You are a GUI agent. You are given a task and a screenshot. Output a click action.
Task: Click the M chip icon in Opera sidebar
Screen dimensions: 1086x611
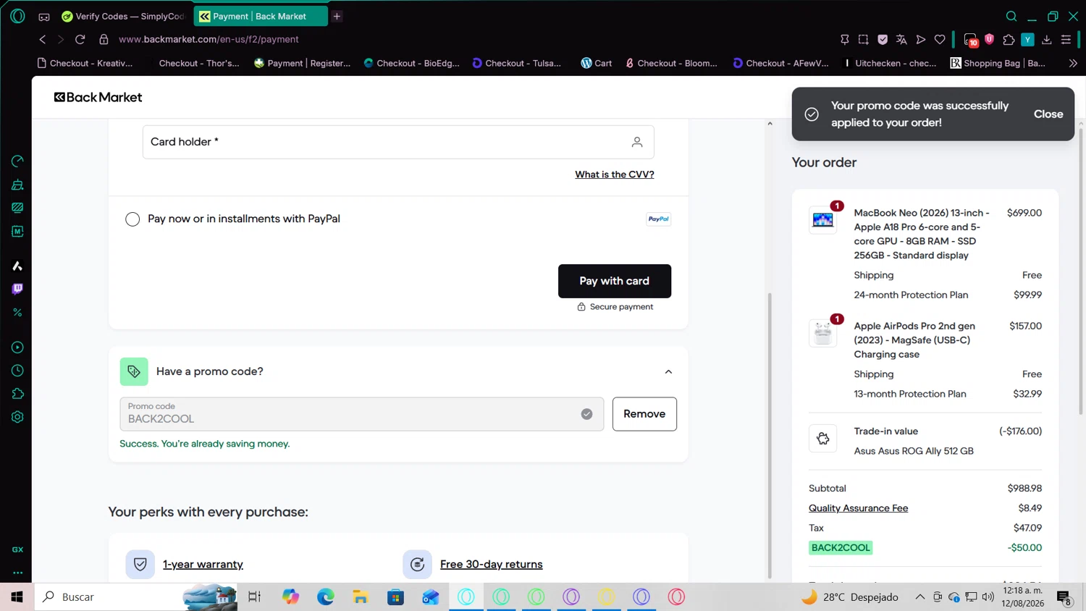click(17, 232)
